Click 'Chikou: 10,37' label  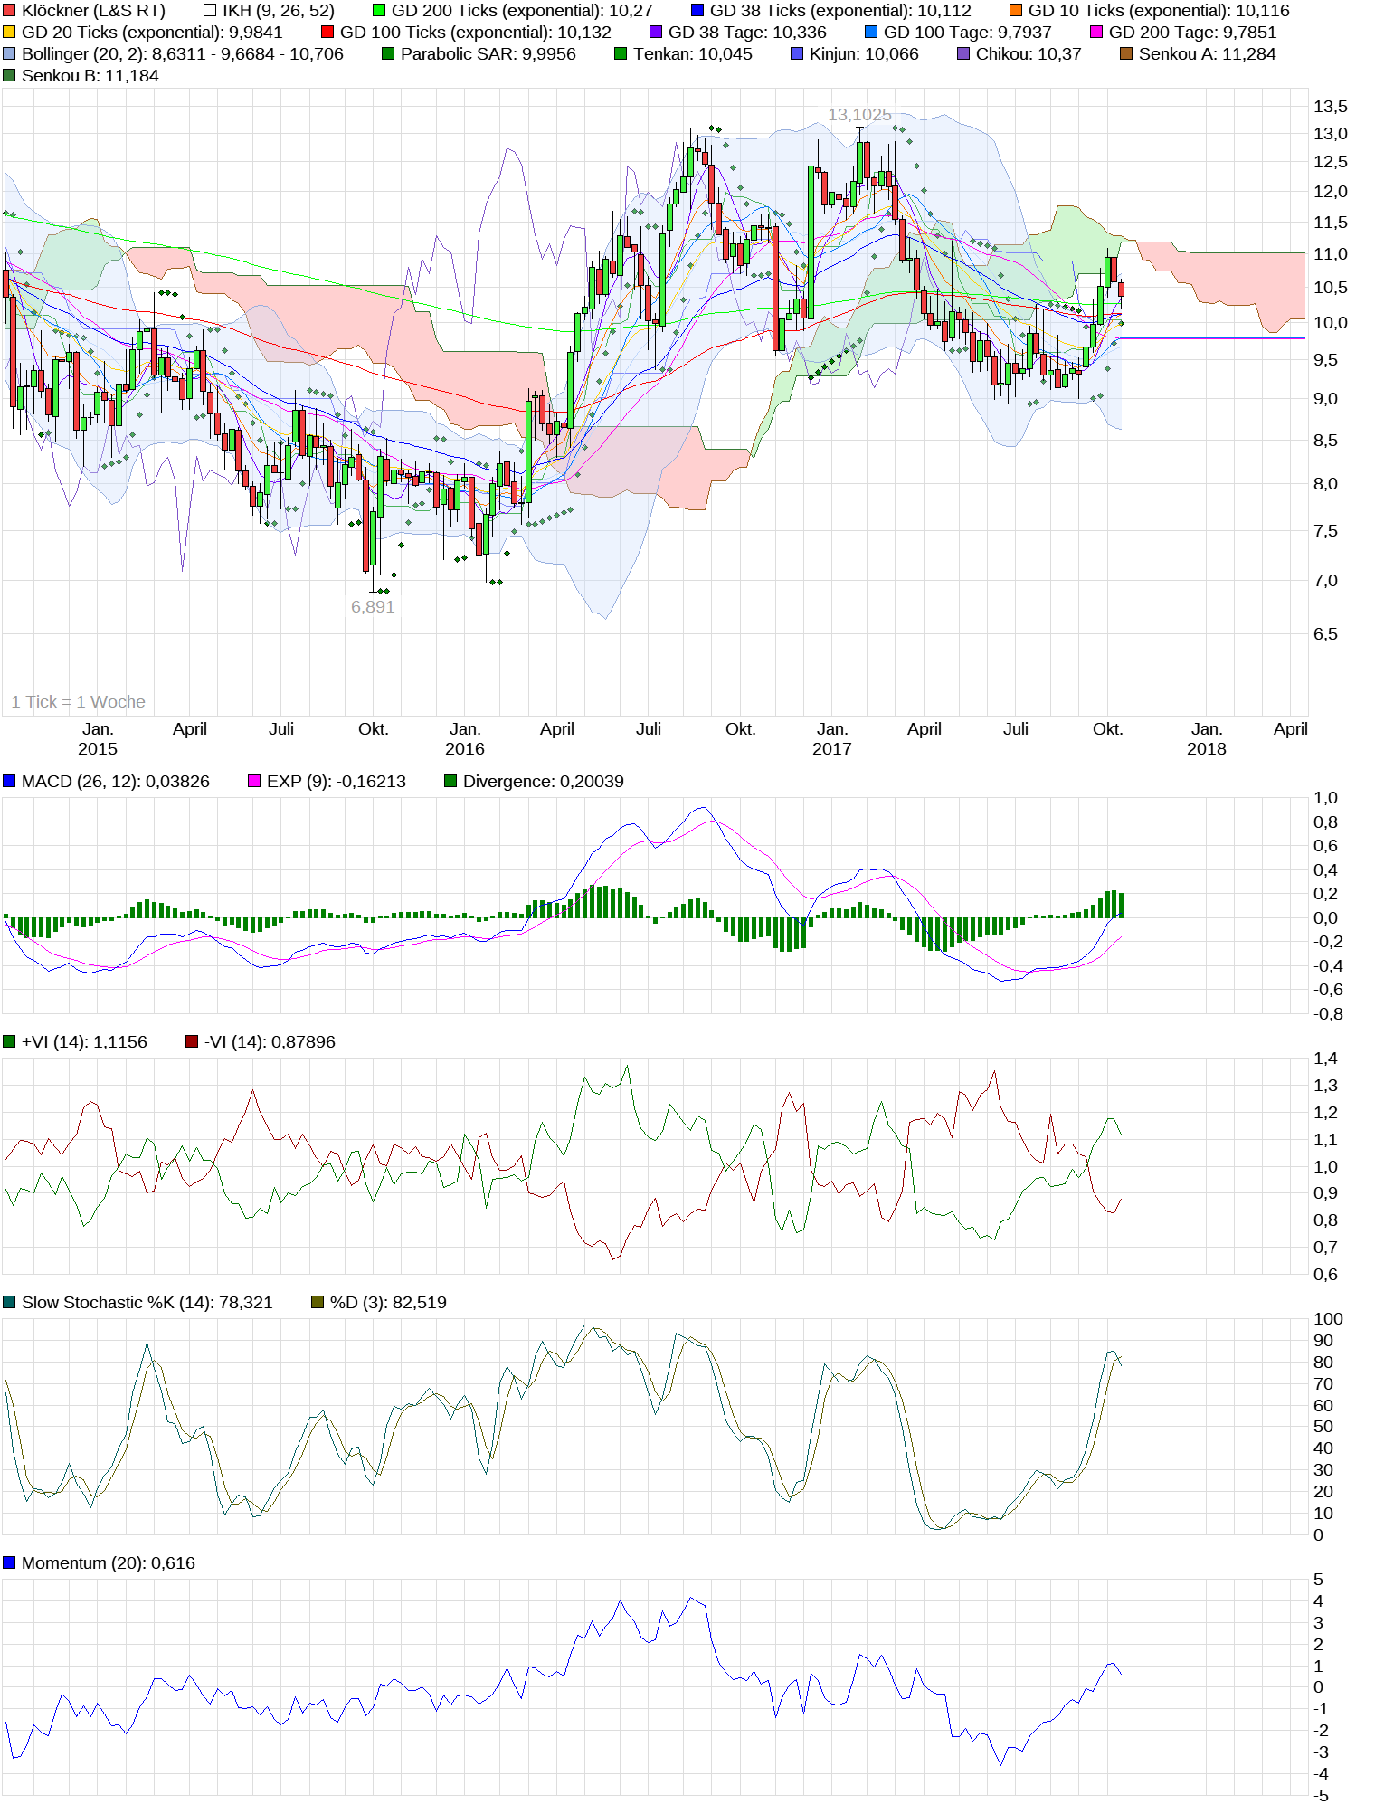[x=1029, y=54]
